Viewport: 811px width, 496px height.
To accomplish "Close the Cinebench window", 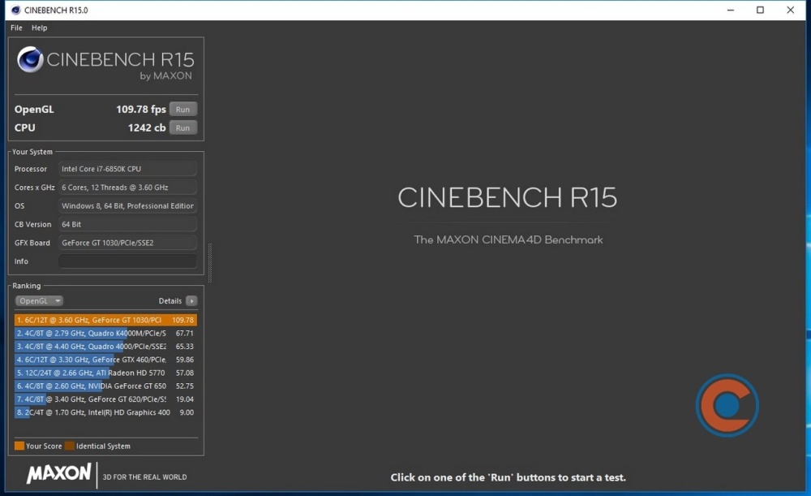I will [x=790, y=10].
